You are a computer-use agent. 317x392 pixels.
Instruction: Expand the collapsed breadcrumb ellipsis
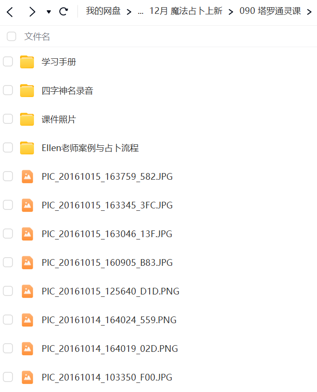tap(141, 12)
